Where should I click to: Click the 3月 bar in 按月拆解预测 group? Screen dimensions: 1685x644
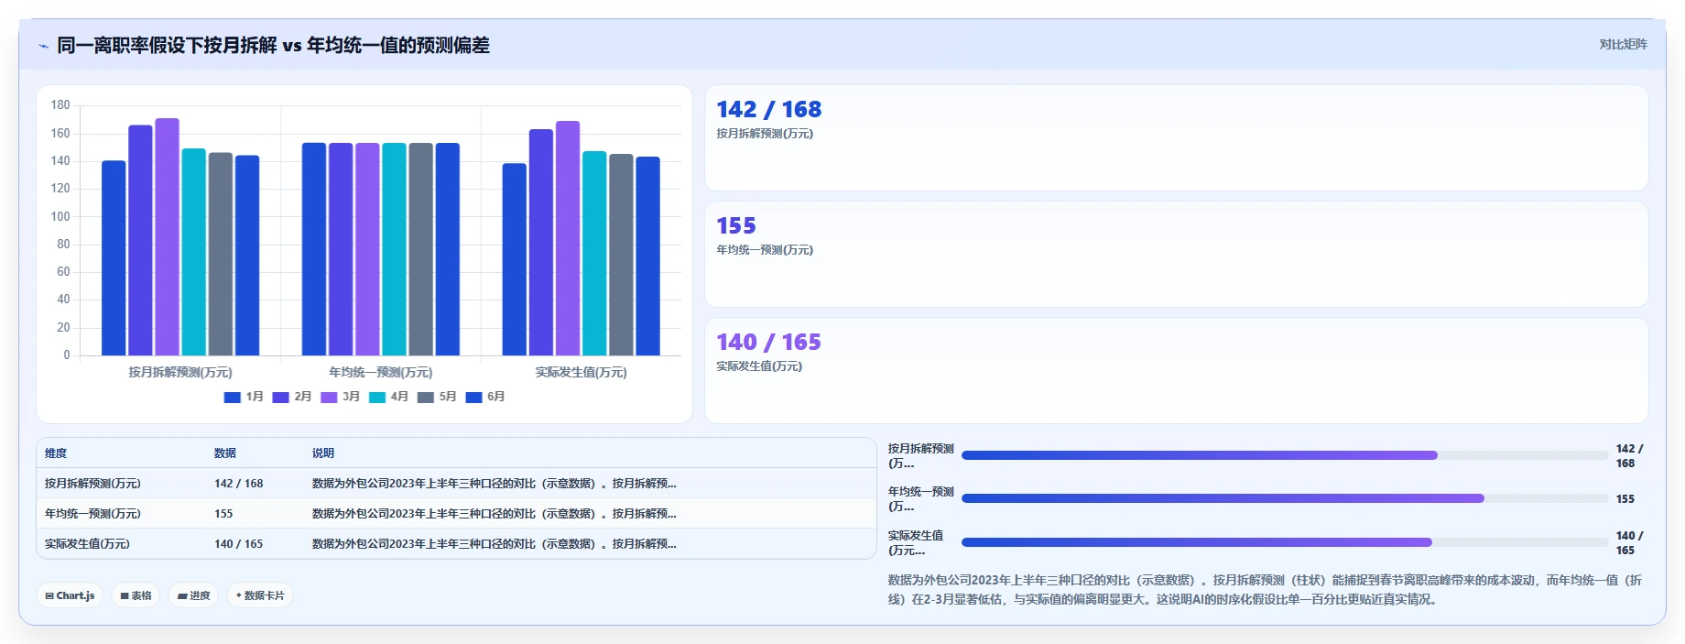click(167, 237)
